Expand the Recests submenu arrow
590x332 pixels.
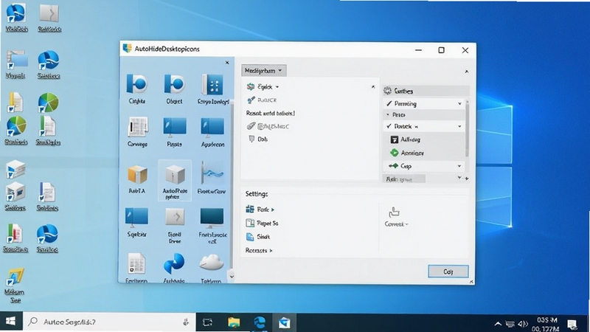(271, 251)
